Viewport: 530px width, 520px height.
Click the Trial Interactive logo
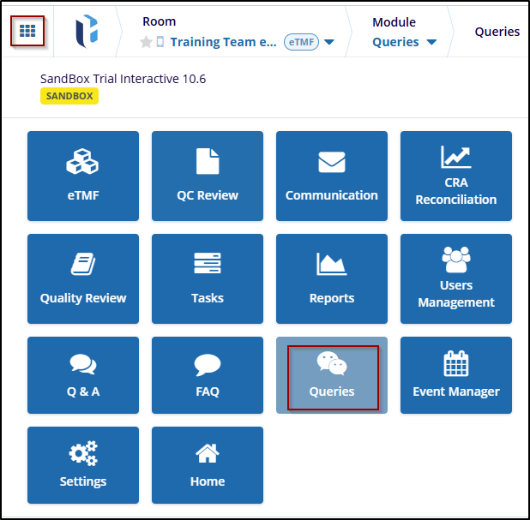[86, 31]
